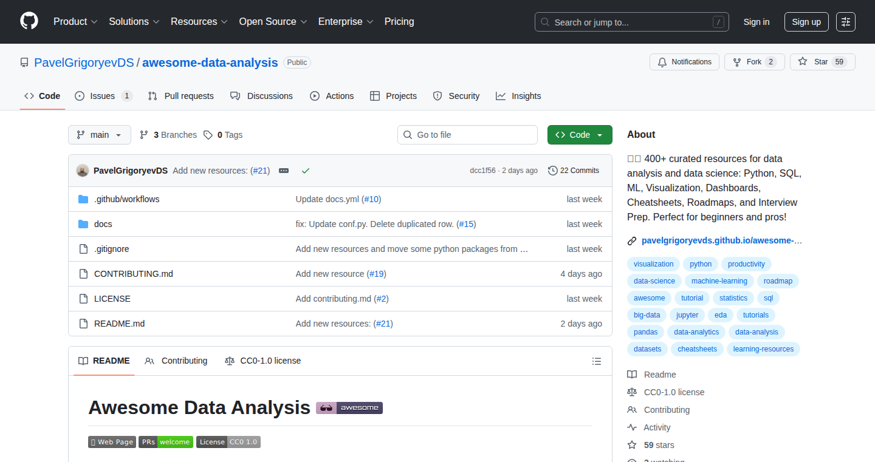Viewport: 875px width, 462px height.
Task: Expand the Open Source menu
Action: point(273,22)
